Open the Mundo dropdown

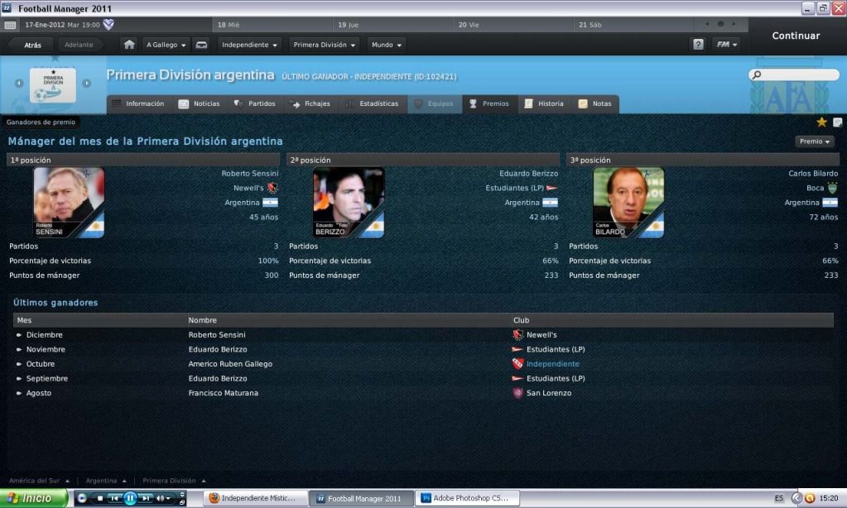click(x=386, y=45)
